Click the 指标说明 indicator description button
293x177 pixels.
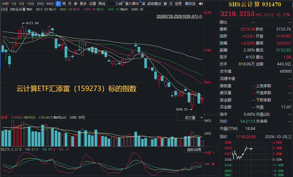(x=194, y=150)
